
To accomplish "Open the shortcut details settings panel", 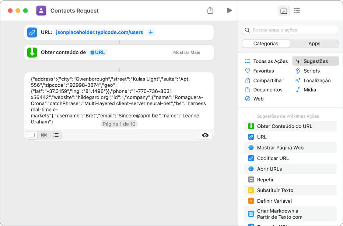I will [x=297, y=10].
